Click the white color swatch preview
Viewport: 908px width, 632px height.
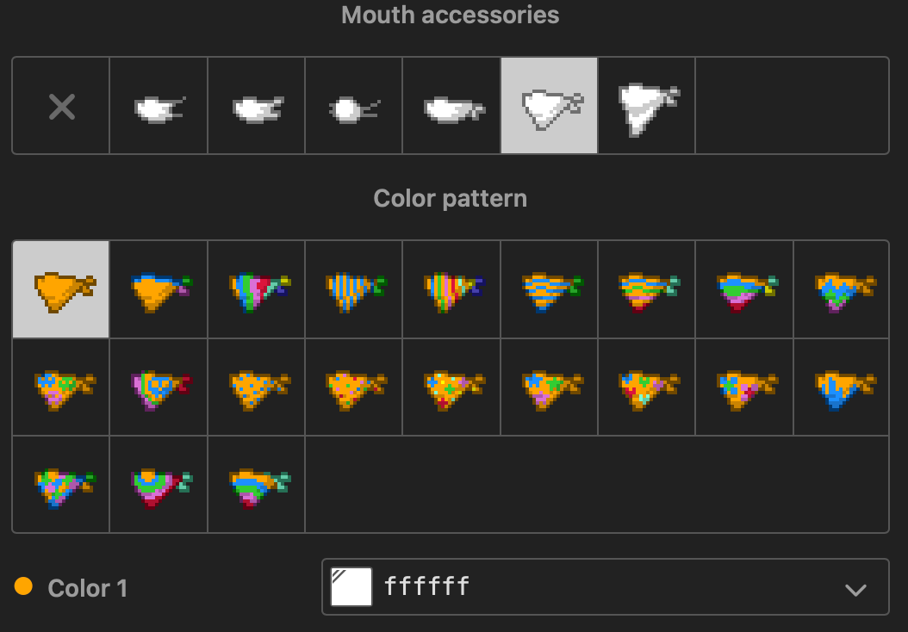click(351, 587)
